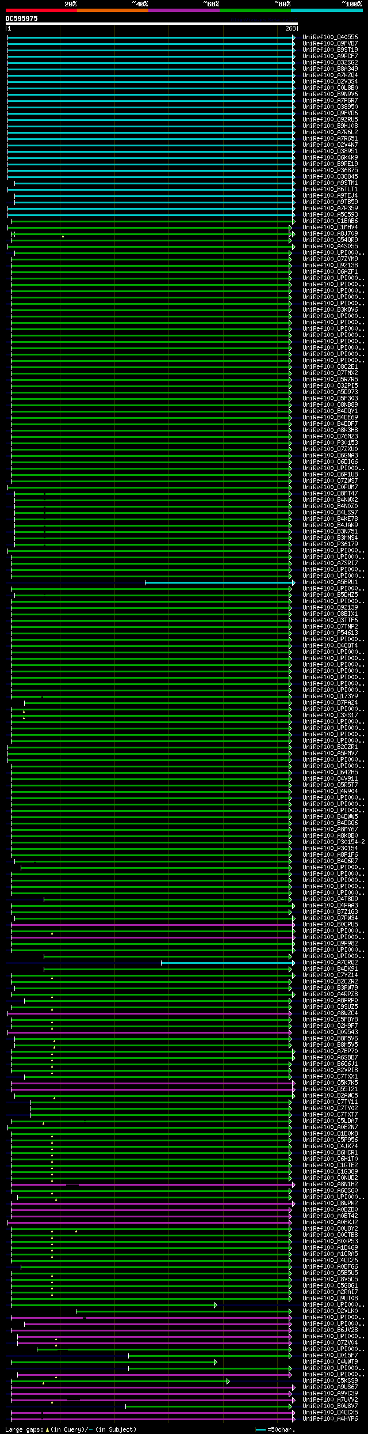The width and height of the screenshot is (368, 1434).
Task: Click hit label UniRef100_A7PGR7
Action: click(x=330, y=101)
